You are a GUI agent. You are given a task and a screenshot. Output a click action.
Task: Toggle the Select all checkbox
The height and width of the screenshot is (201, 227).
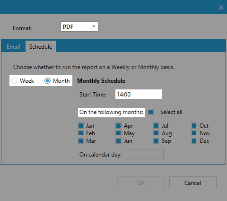(x=150, y=112)
